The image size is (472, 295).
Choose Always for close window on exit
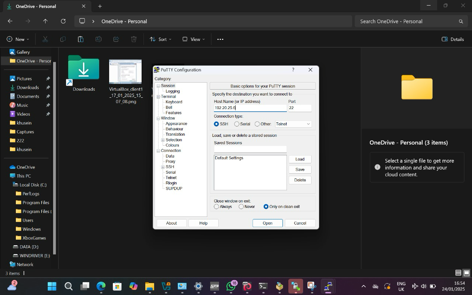(x=216, y=206)
